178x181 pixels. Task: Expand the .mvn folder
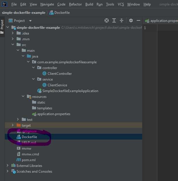[13, 39]
